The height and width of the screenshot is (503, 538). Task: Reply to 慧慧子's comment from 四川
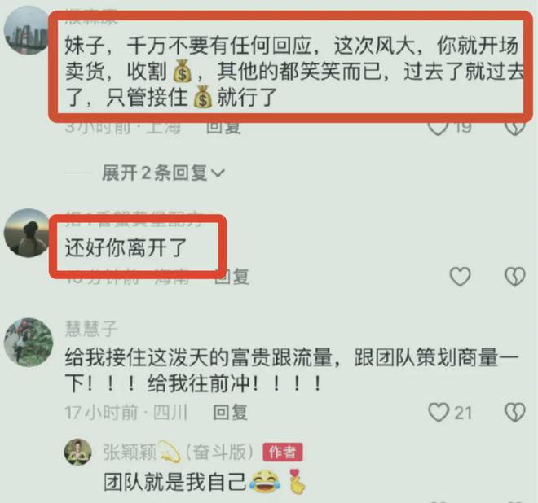(x=230, y=412)
